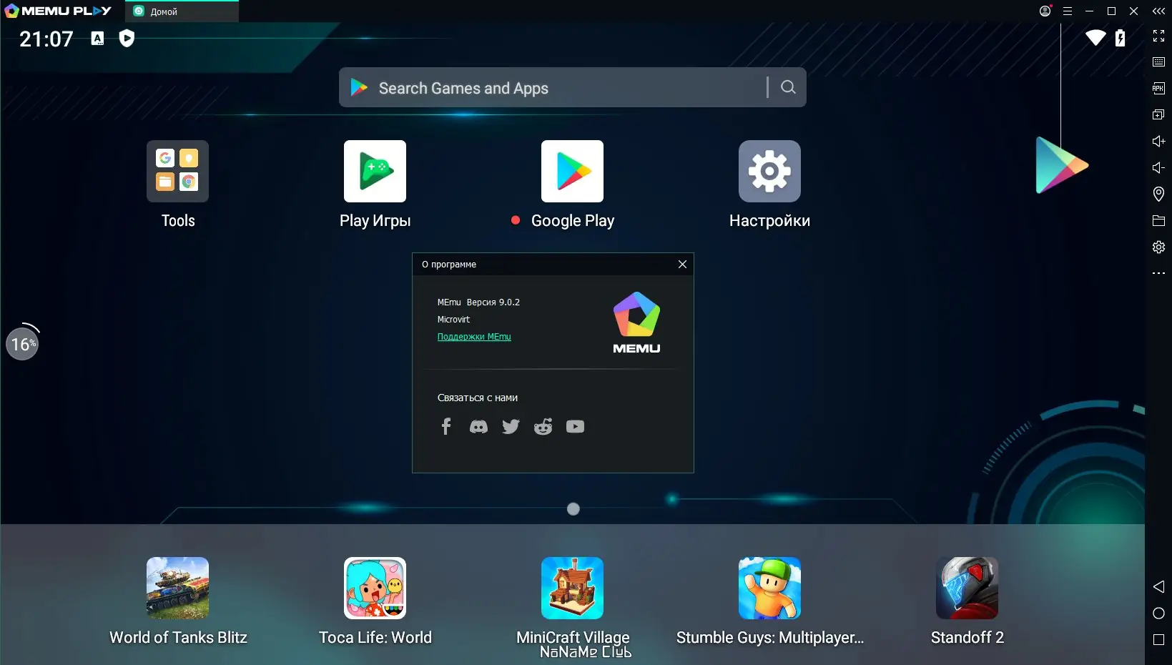
Task: Collapse the sidebar with the triple chevron
Action: click(x=1159, y=11)
